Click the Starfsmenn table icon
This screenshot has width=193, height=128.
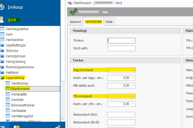tap(8, 89)
